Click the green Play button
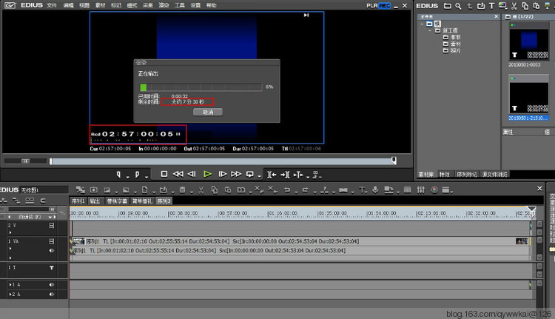 coord(207,174)
